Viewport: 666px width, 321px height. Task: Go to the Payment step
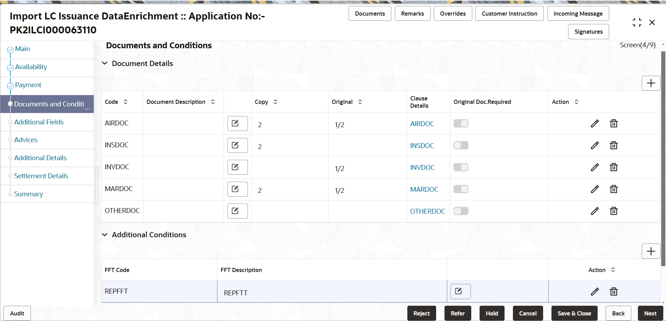coord(28,85)
